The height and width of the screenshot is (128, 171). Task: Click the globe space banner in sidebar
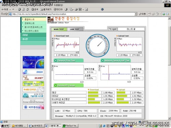pos(33,62)
